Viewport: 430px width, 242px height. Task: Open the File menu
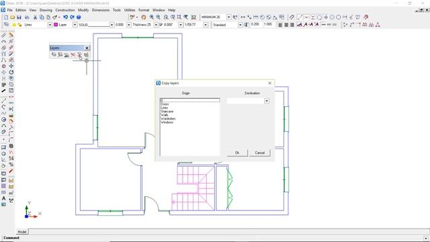pyautogui.click(x=10, y=10)
